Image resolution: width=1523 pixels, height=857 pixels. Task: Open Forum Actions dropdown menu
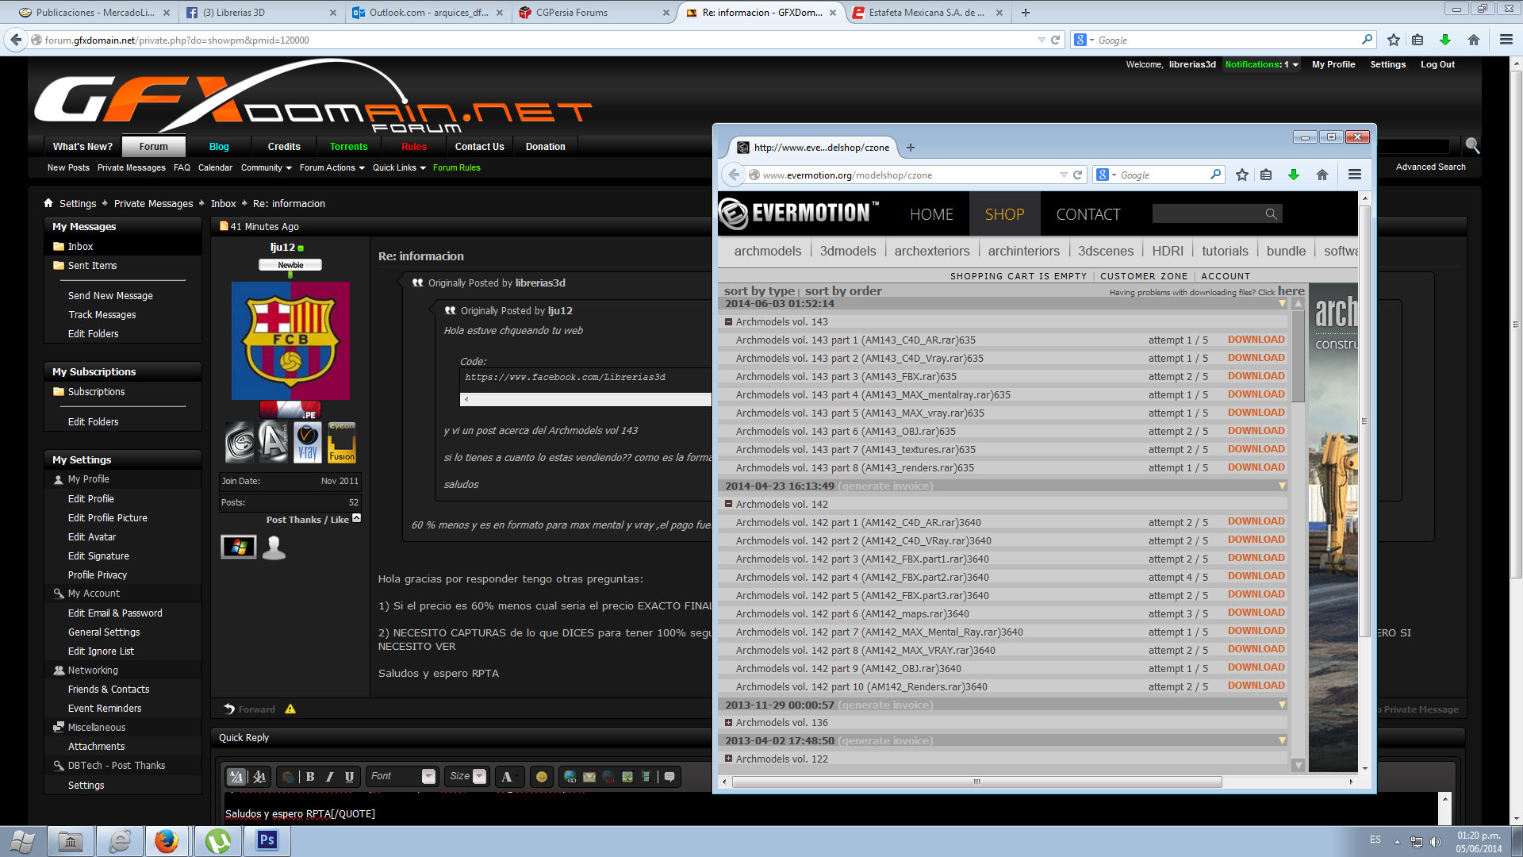(x=332, y=167)
